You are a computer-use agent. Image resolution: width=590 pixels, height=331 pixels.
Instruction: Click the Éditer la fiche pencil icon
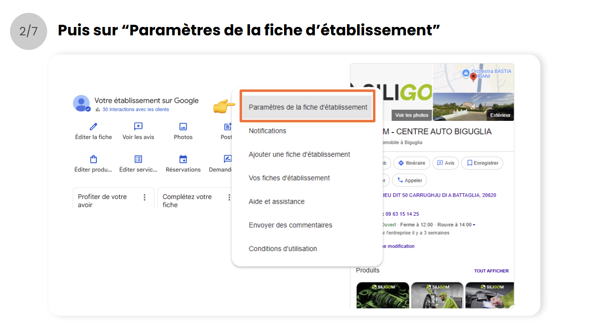(94, 126)
